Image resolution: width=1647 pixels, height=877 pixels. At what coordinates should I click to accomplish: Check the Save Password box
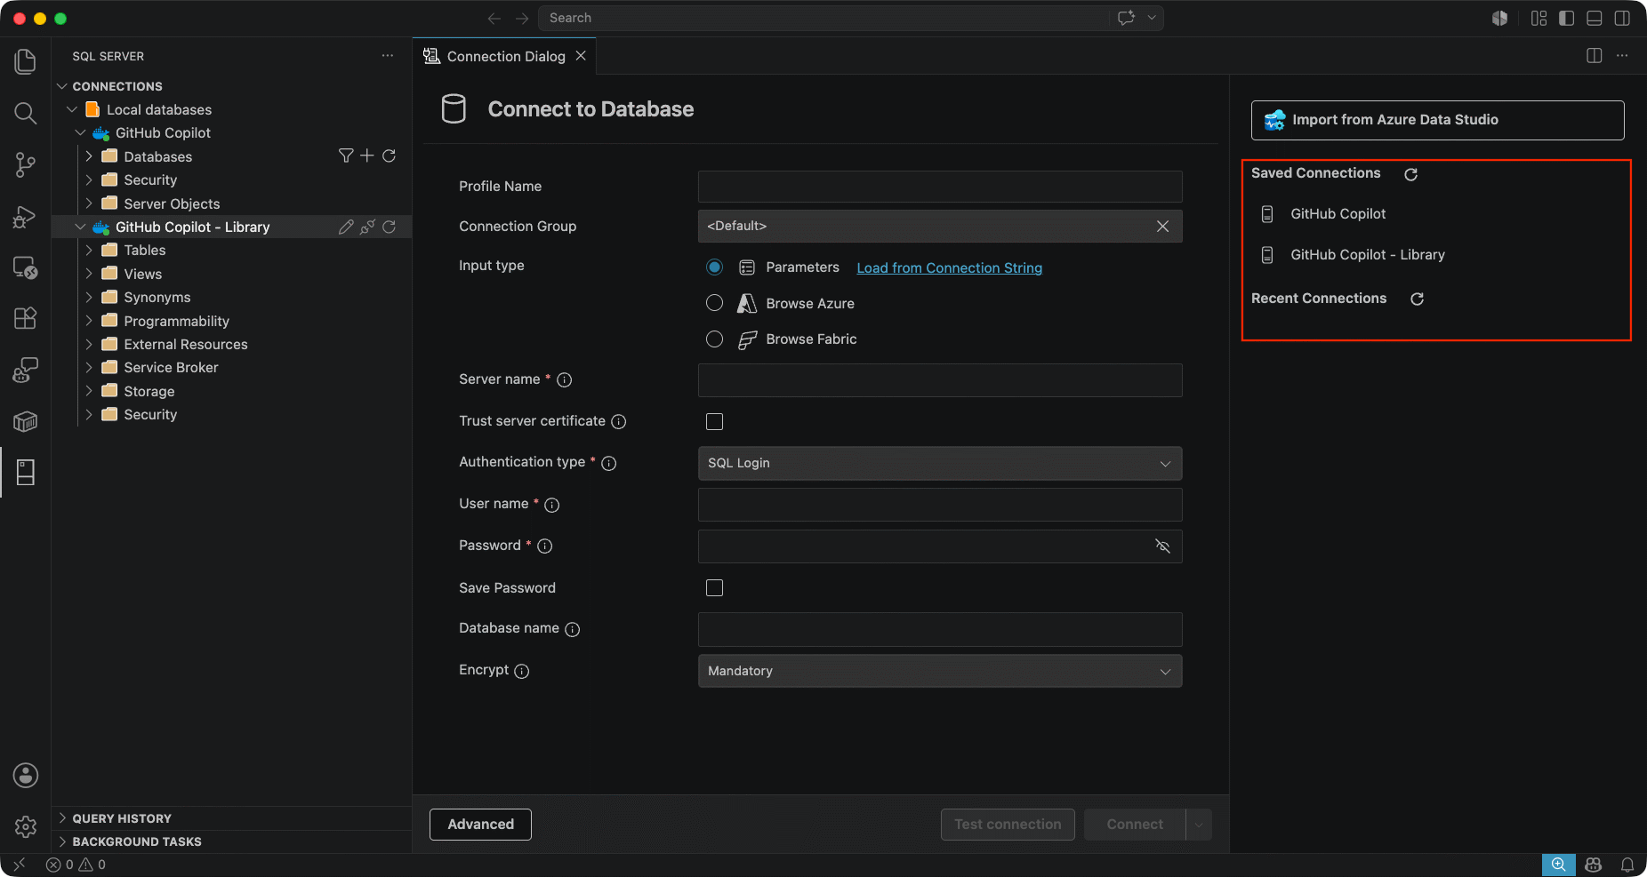[714, 587]
